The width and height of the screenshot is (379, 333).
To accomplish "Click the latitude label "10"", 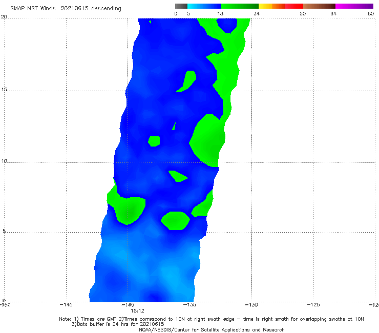I will pyautogui.click(x=4, y=161).
